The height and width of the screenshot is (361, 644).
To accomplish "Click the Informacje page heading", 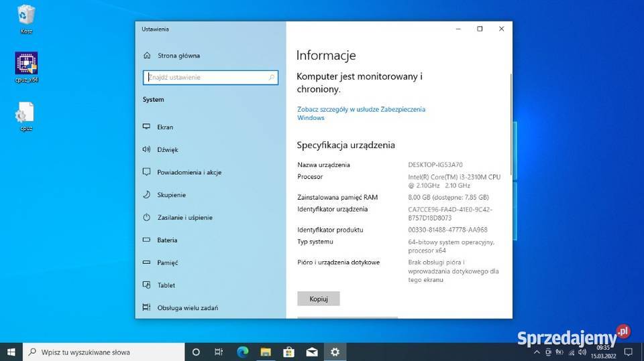I will [x=326, y=56].
